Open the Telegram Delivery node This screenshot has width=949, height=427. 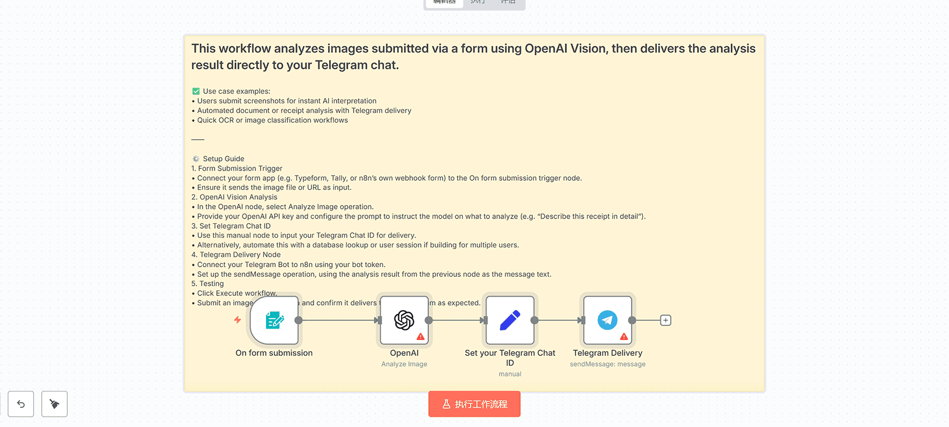pyautogui.click(x=607, y=320)
